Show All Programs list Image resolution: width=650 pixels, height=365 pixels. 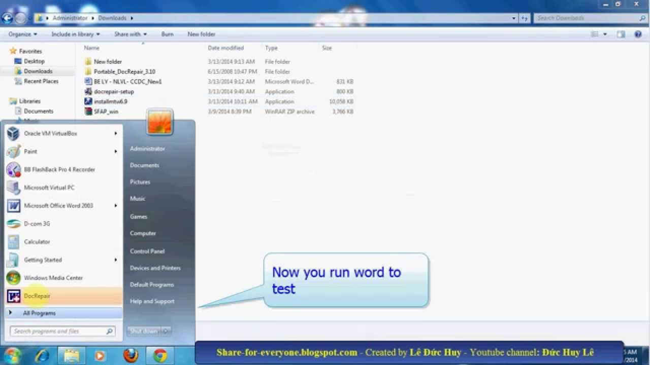(x=63, y=313)
